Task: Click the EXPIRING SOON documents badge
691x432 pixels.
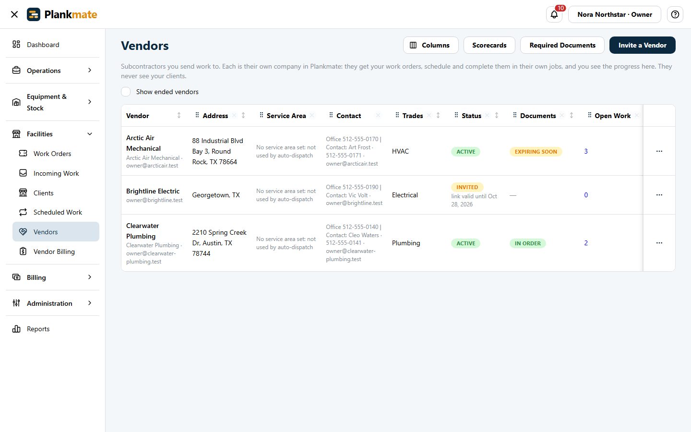Action: 536,152
